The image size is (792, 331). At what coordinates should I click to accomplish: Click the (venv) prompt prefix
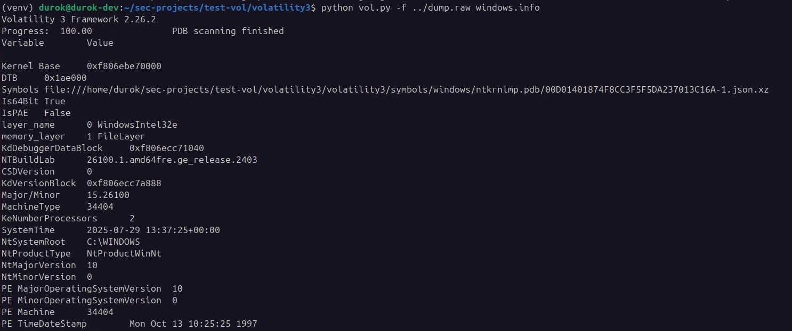pyautogui.click(x=18, y=7)
